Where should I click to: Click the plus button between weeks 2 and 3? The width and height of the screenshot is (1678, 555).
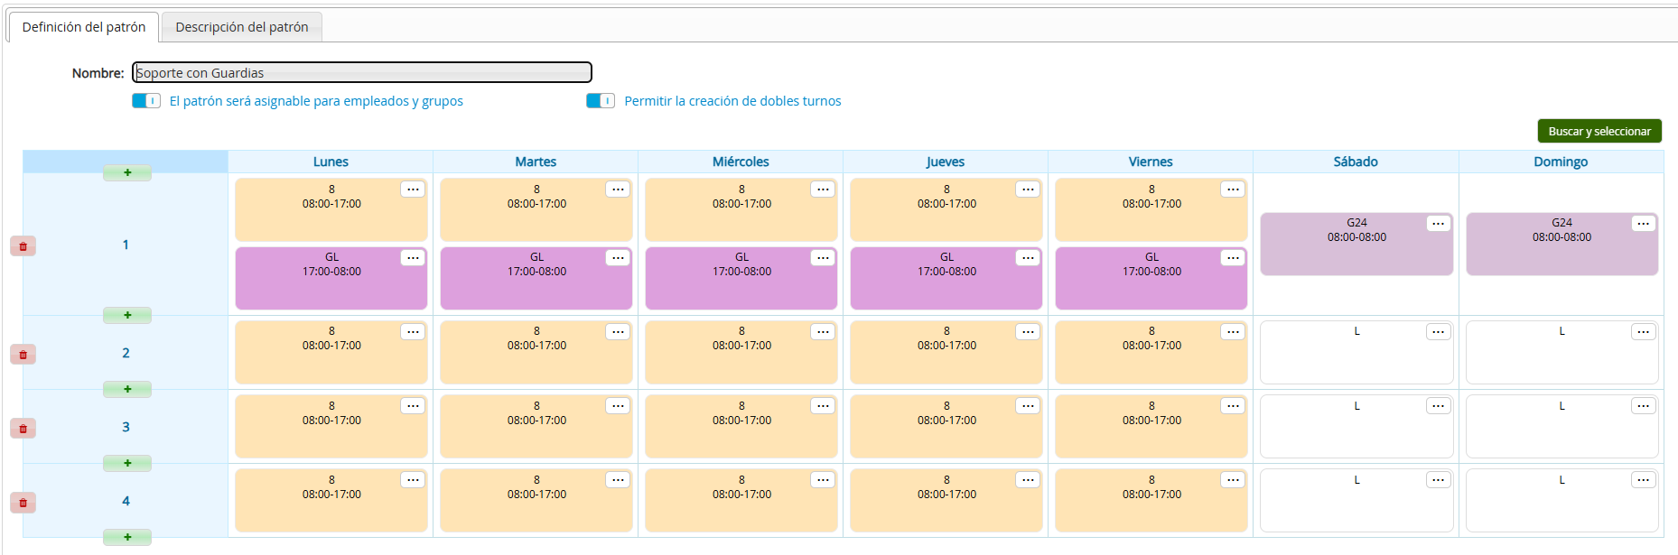[x=127, y=389]
